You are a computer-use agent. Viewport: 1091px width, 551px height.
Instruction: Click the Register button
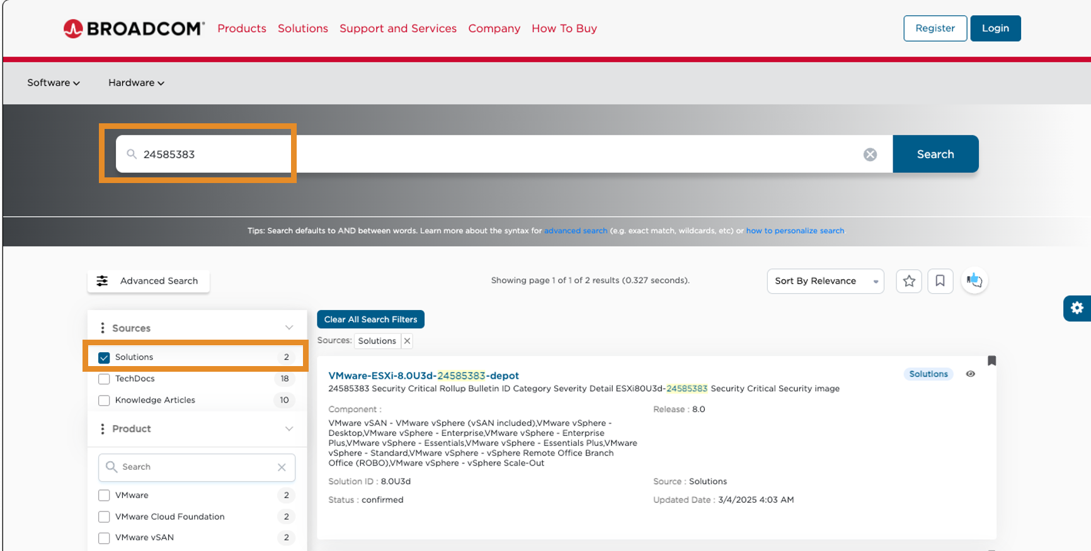coord(935,28)
